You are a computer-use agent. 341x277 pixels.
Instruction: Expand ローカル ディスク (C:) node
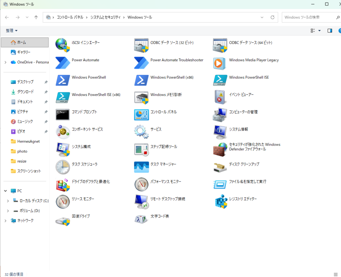coord(8,201)
